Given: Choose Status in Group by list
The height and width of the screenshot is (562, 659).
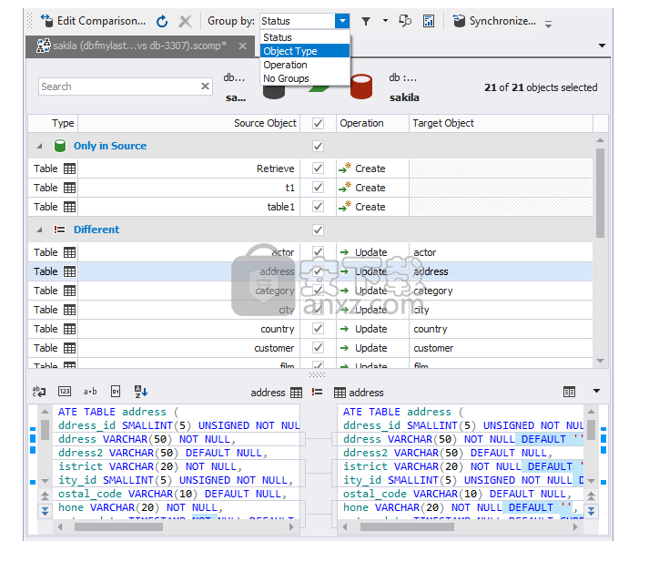Looking at the screenshot, I should 305,37.
